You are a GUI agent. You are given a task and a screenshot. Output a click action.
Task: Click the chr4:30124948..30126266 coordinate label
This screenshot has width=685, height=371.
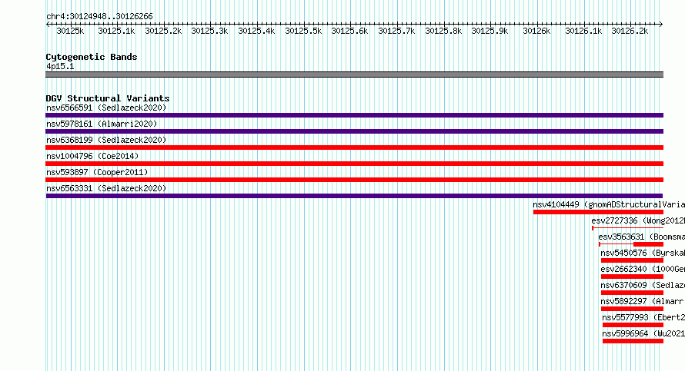99,16
